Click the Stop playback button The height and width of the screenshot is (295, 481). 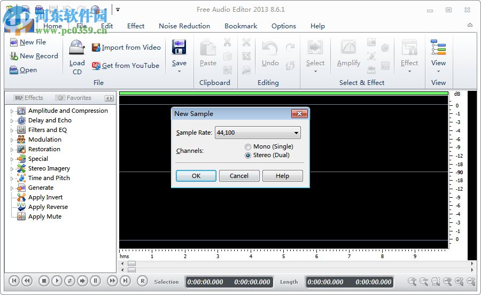click(44, 281)
